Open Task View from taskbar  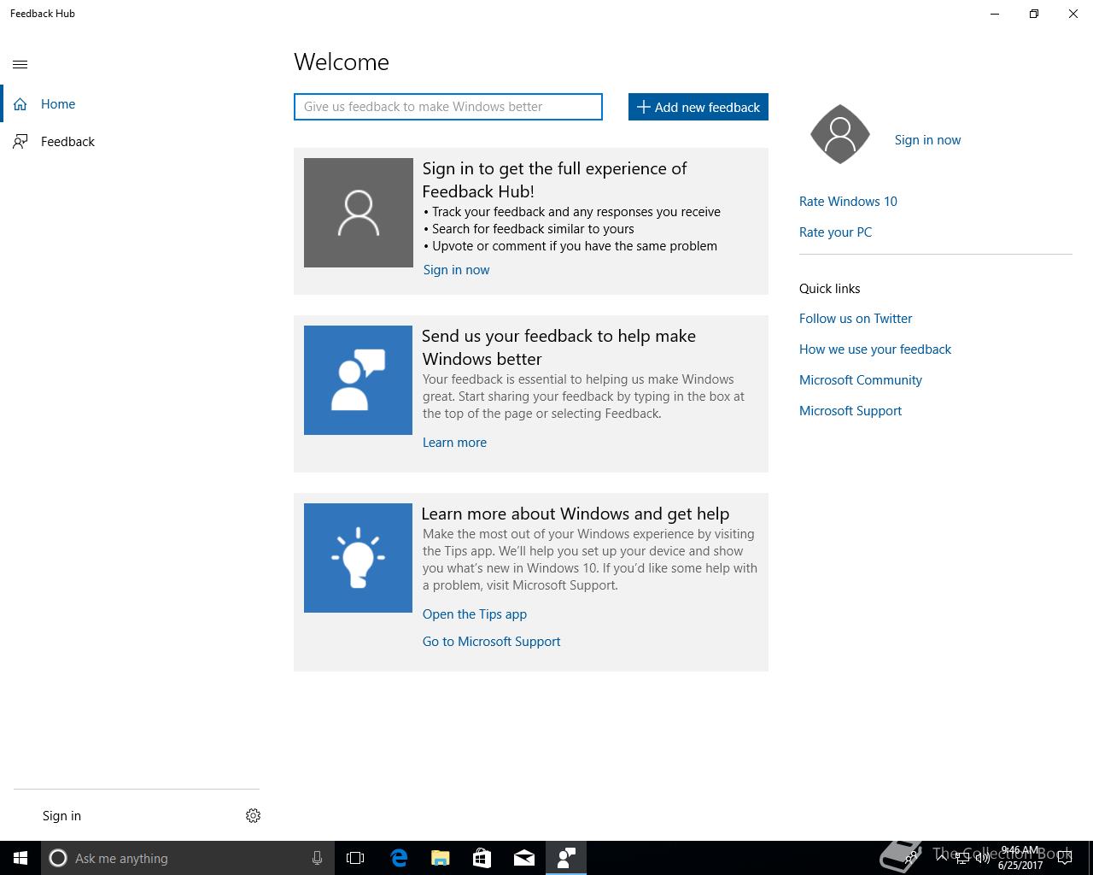tap(355, 858)
